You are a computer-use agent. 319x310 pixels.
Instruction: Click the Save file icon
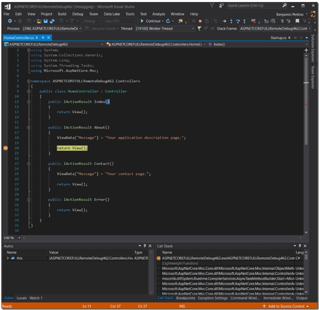(46, 21)
